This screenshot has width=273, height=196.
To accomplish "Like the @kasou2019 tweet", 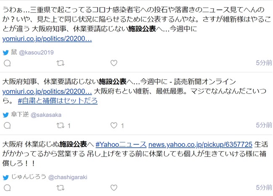I will [x=114, y=63].
